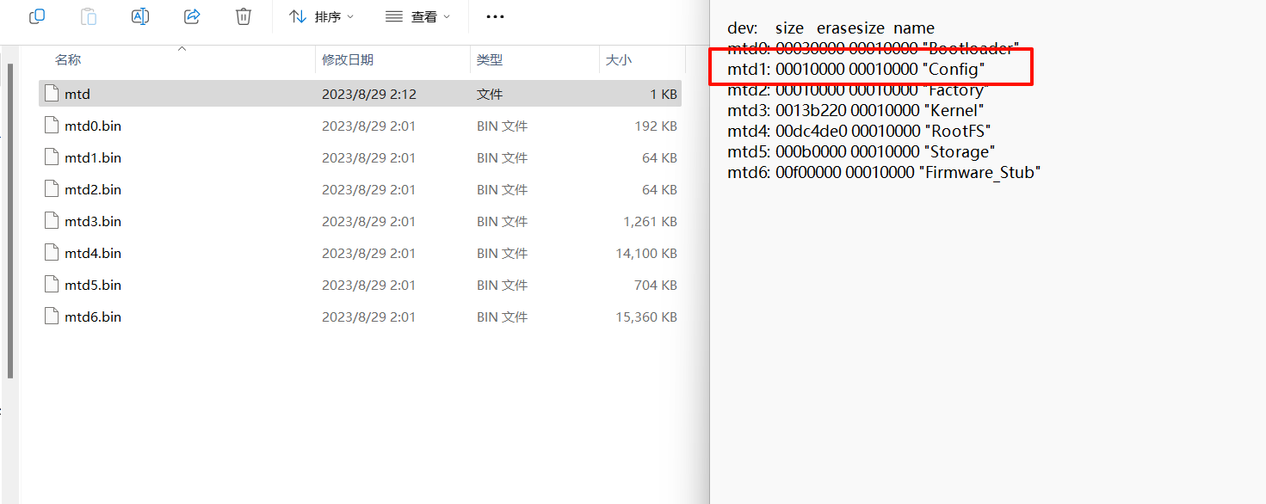The height and width of the screenshot is (504, 1266).
Task: Click the Paste clipboard icon
Action: [x=89, y=16]
